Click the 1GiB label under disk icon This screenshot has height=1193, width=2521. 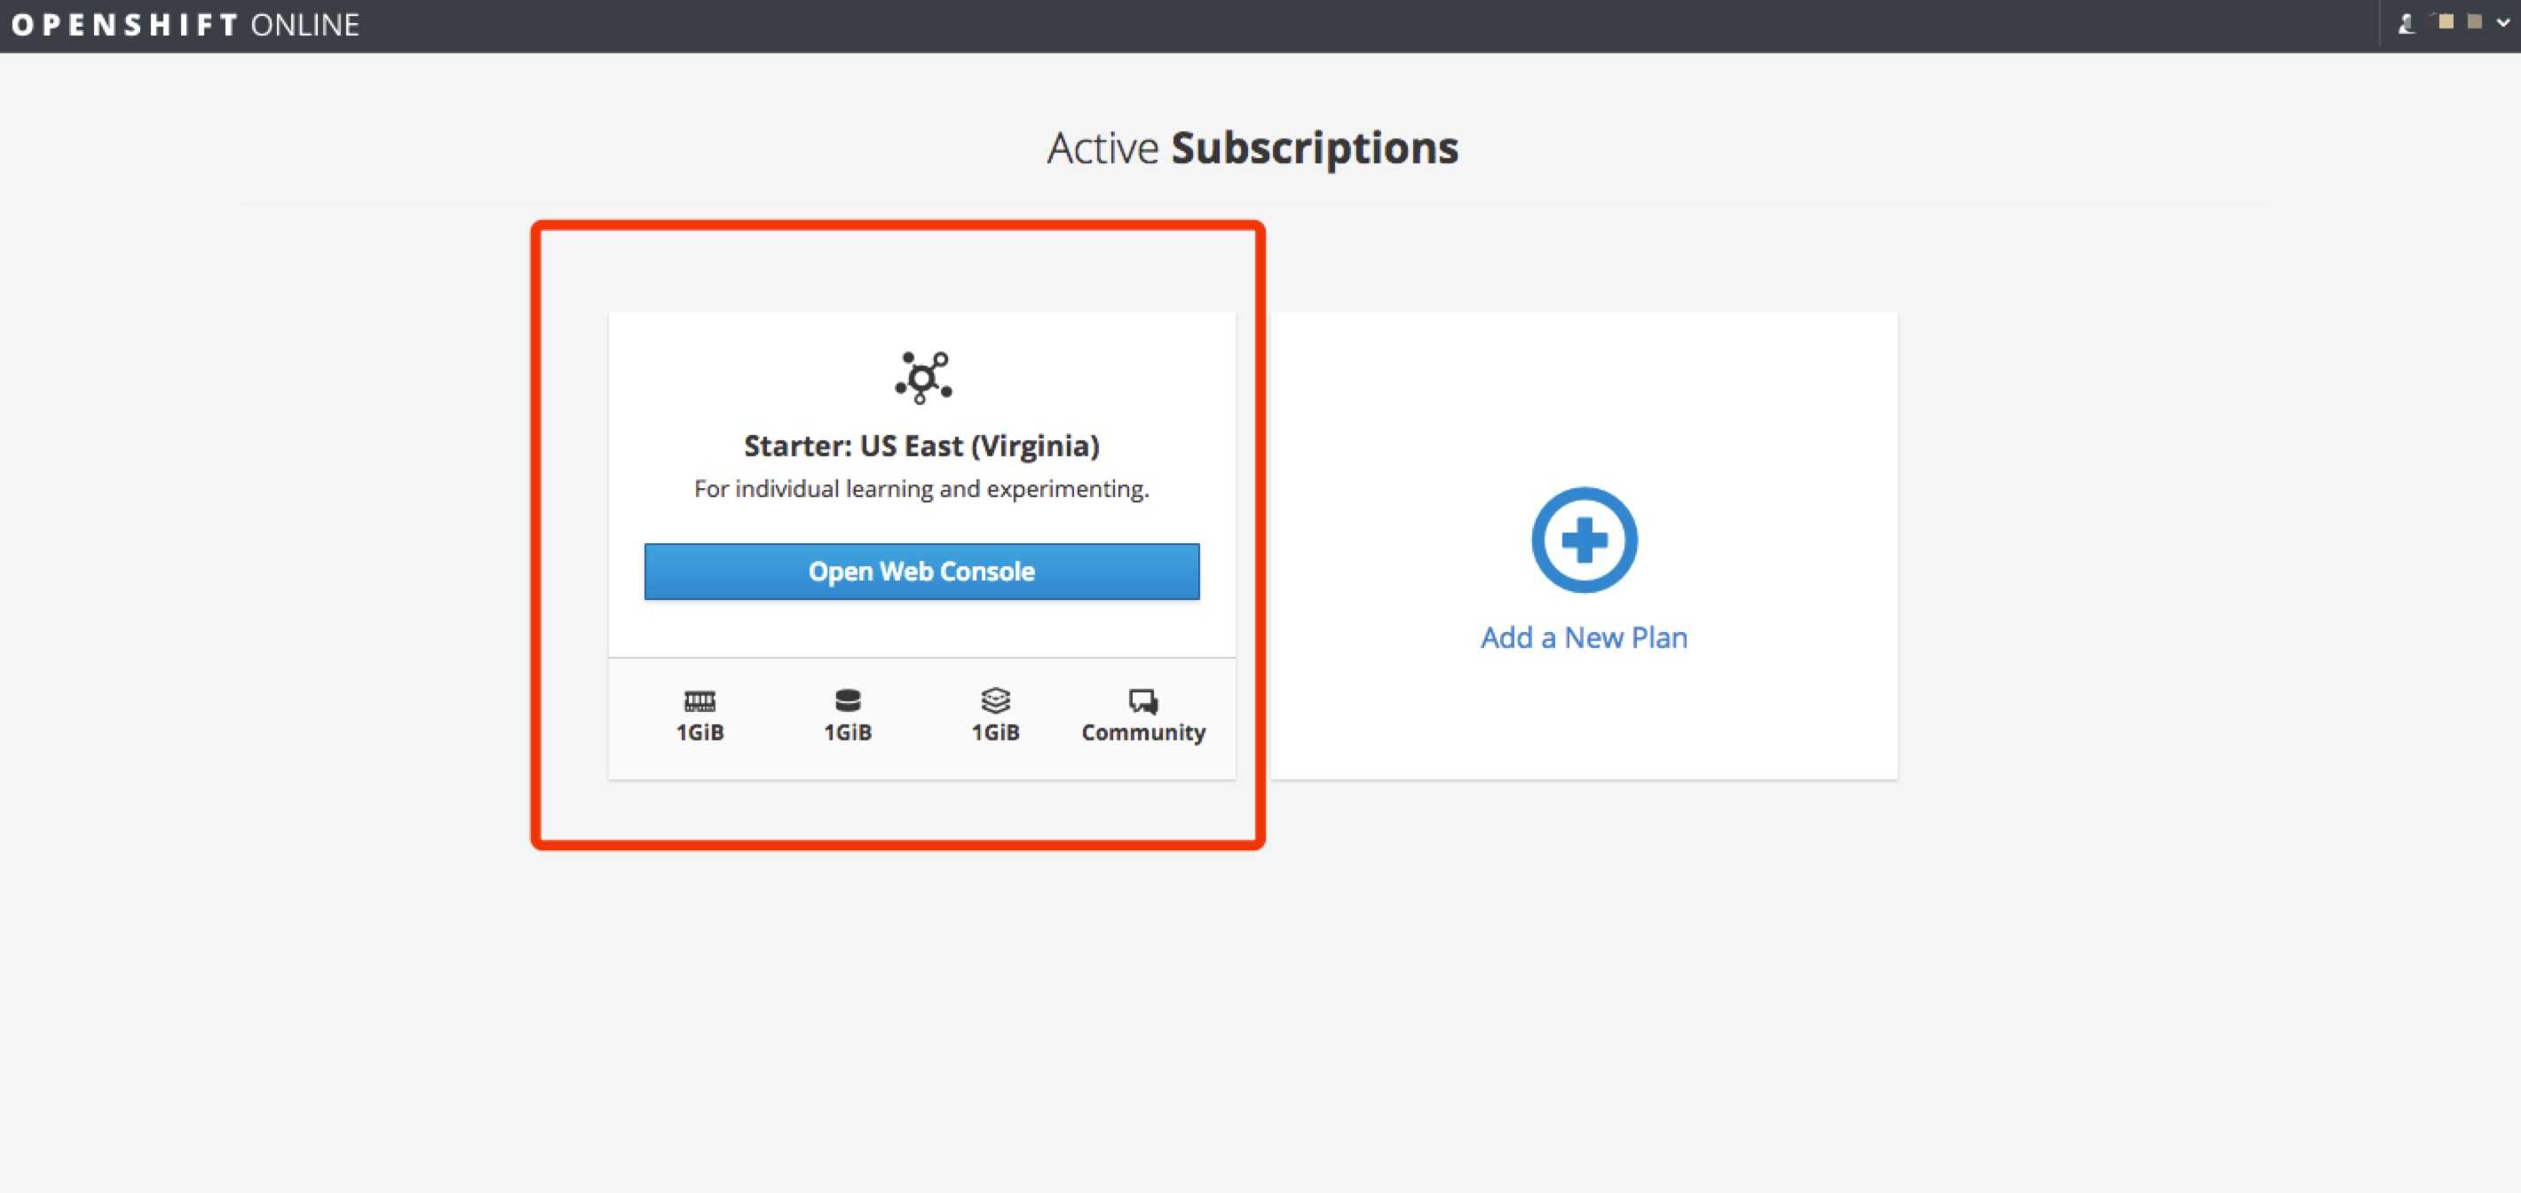pos(848,732)
